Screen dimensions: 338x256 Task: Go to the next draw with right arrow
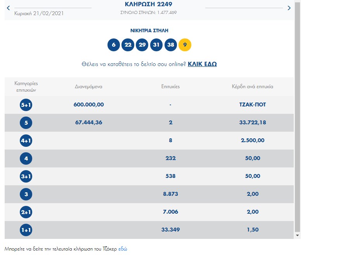(289, 8)
